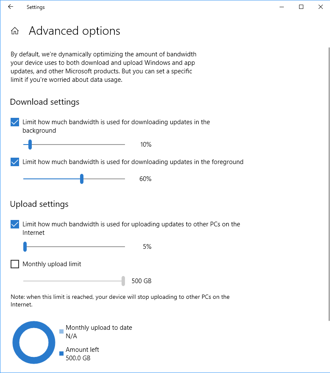
Task: Close the Settings window
Action: coord(321,7)
